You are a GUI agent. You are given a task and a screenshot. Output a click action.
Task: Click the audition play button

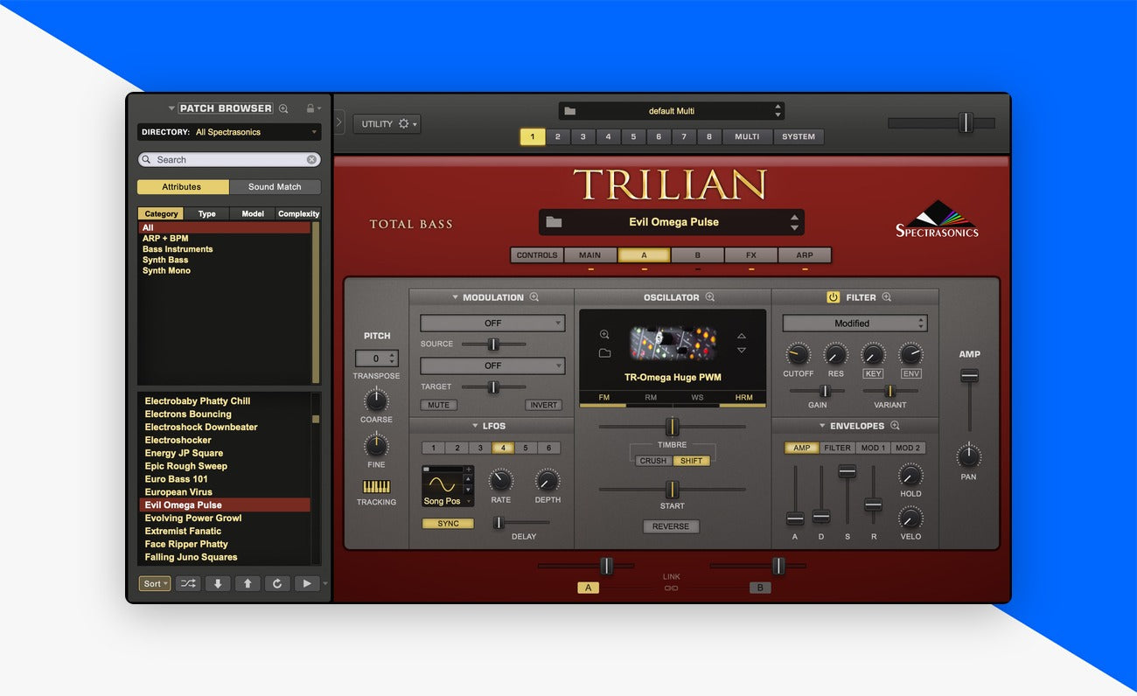click(x=306, y=583)
